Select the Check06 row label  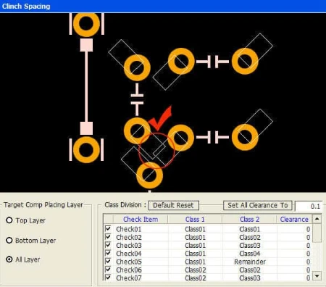tap(129, 270)
